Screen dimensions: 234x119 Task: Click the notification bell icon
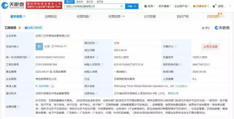(214, 6)
